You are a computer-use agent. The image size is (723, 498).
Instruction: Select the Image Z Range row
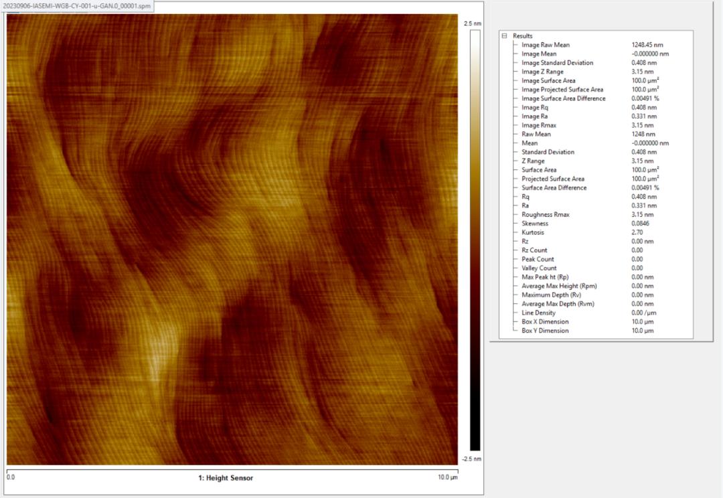pos(595,72)
